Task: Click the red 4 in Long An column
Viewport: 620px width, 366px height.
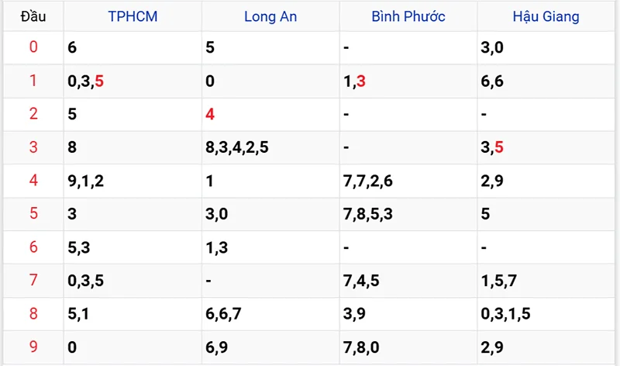Action: [x=210, y=114]
